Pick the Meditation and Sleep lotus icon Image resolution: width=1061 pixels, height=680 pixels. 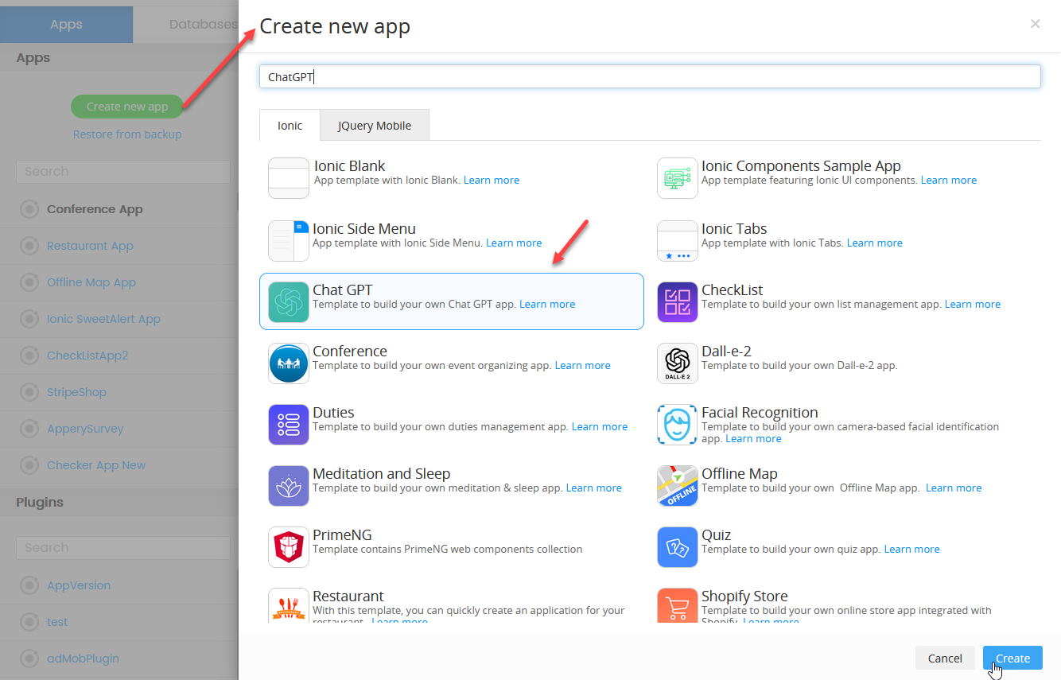click(x=289, y=486)
